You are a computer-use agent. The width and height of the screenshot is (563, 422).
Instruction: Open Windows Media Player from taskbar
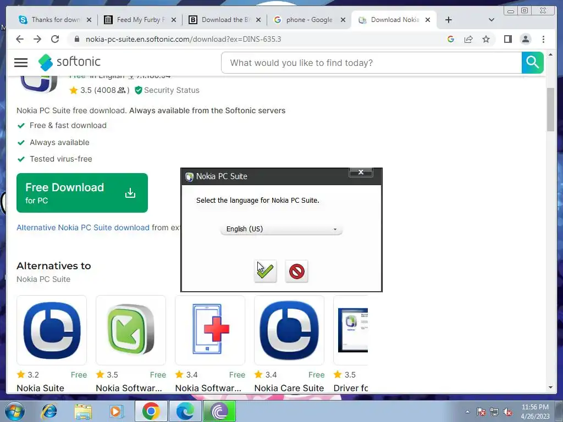[x=117, y=411]
